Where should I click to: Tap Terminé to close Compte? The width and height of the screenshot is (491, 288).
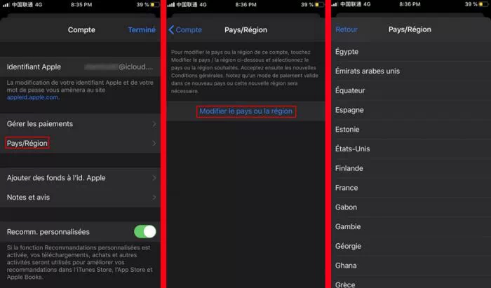[142, 29]
